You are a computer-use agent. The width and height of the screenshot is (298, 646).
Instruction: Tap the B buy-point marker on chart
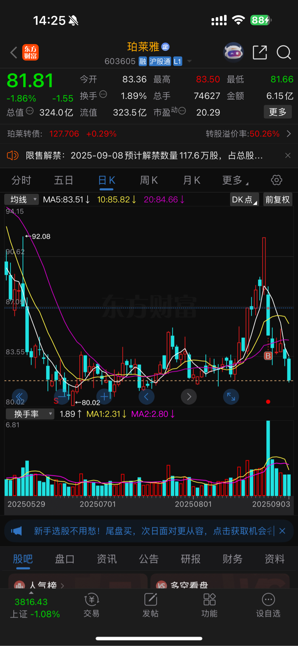[268, 355]
